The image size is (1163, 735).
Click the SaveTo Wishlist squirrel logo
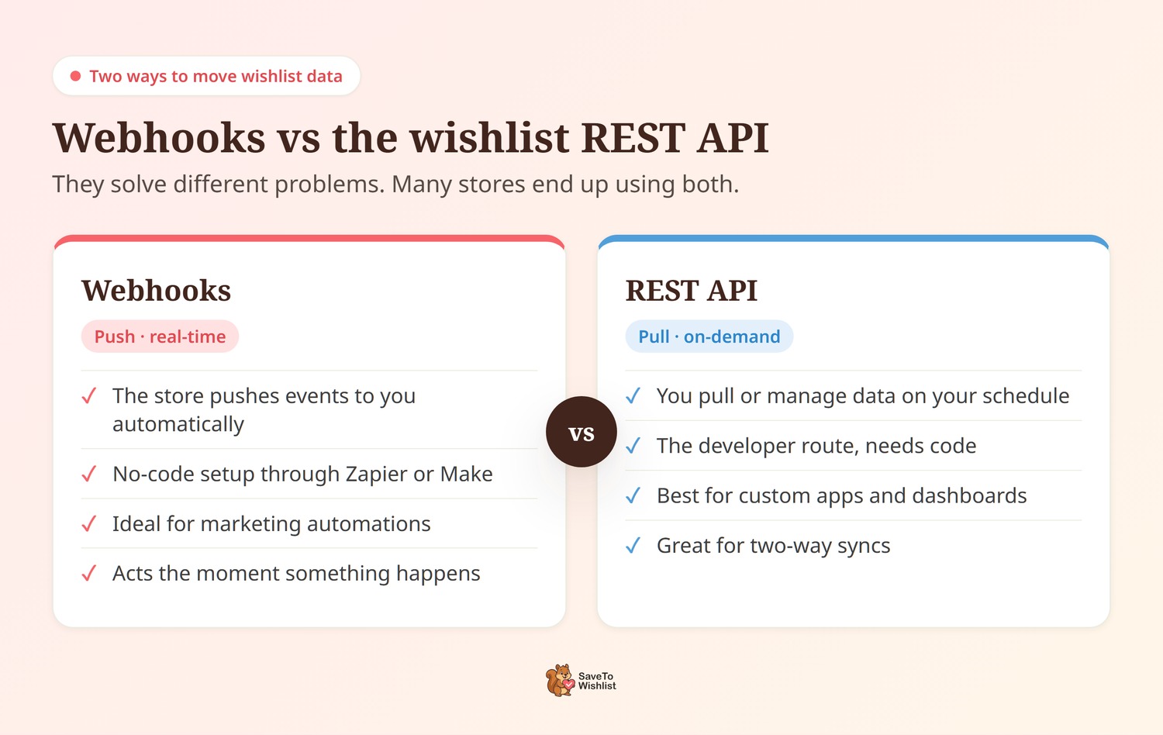click(560, 681)
